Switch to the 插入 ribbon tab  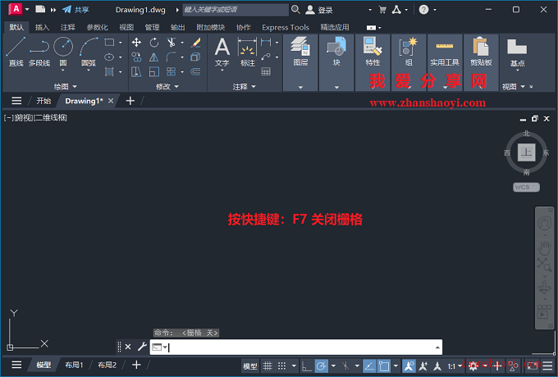click(42, 27)
